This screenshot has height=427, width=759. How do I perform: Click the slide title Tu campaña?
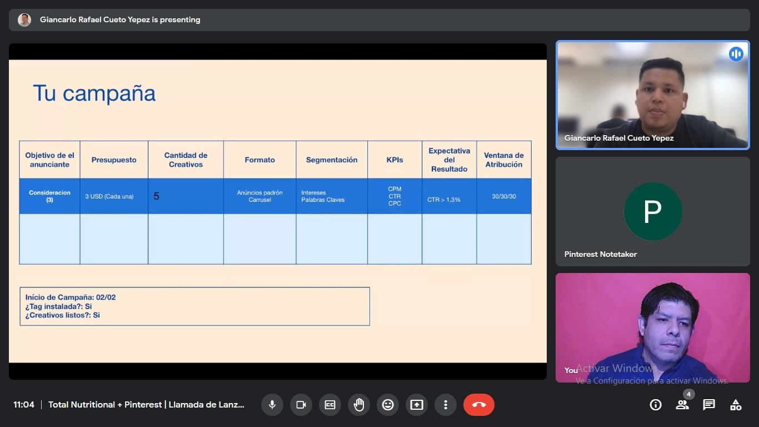point(94,93)
